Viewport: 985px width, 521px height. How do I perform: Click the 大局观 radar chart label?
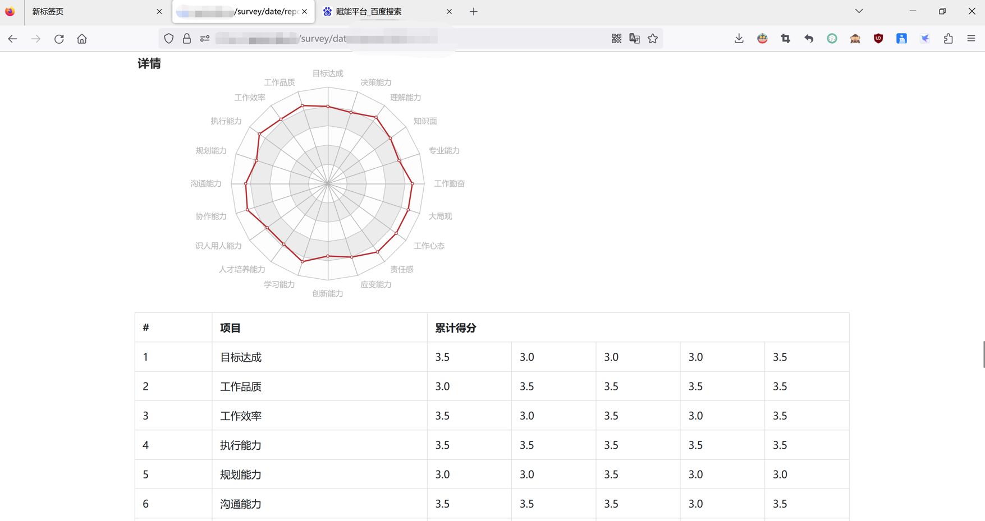(x=441, y=216)
